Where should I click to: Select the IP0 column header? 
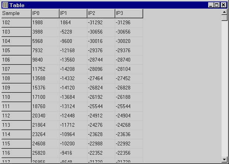(45, 13)
